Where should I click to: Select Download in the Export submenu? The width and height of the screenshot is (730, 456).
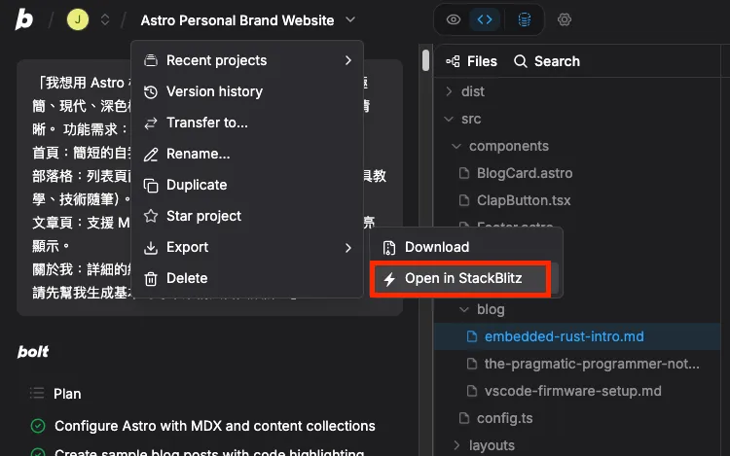click(466, 247)
